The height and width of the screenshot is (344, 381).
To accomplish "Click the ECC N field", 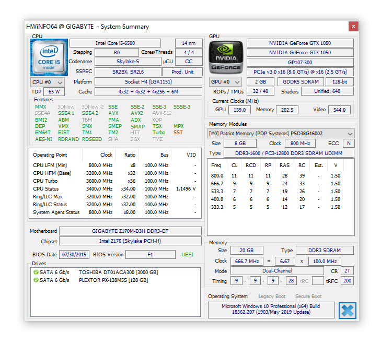I will pyautogui.click(x=349, y=144).
